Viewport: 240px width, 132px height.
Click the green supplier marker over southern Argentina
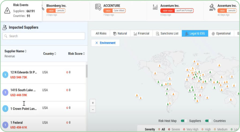(x=168, y=104)
